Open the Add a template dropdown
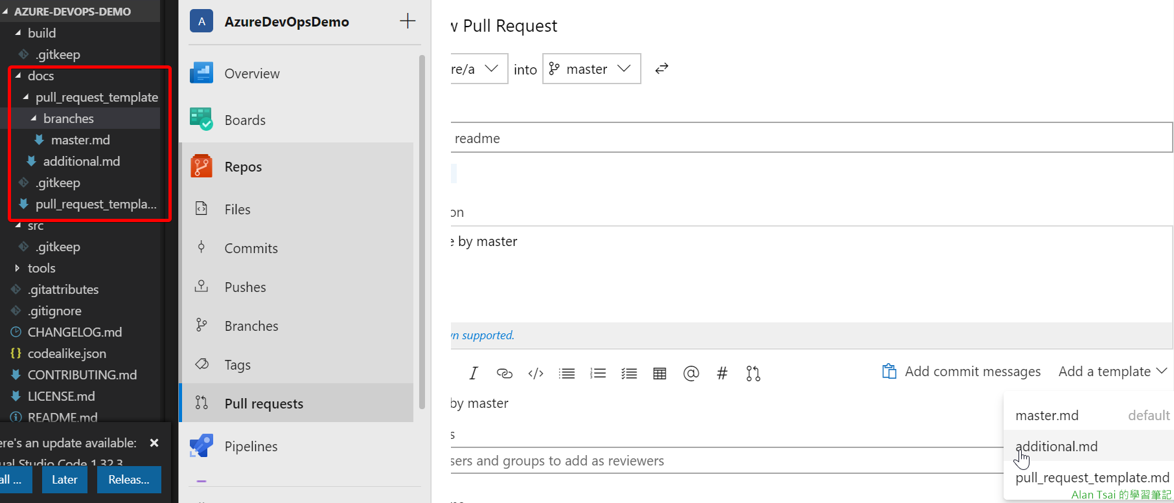The width and height of the screenshot is (1174, 503). (x=1112, y=371)
